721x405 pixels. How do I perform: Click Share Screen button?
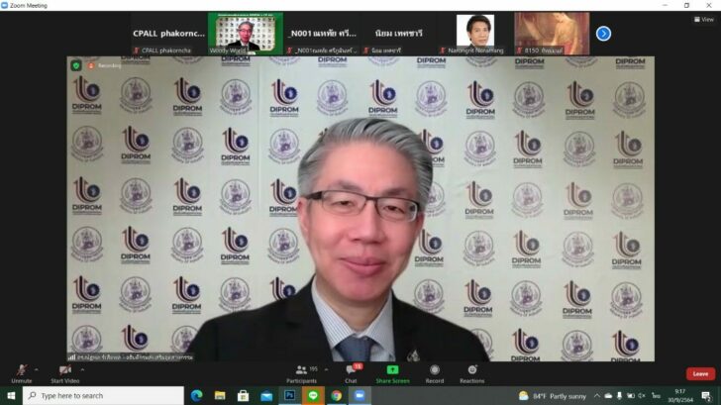coord(392,374)
